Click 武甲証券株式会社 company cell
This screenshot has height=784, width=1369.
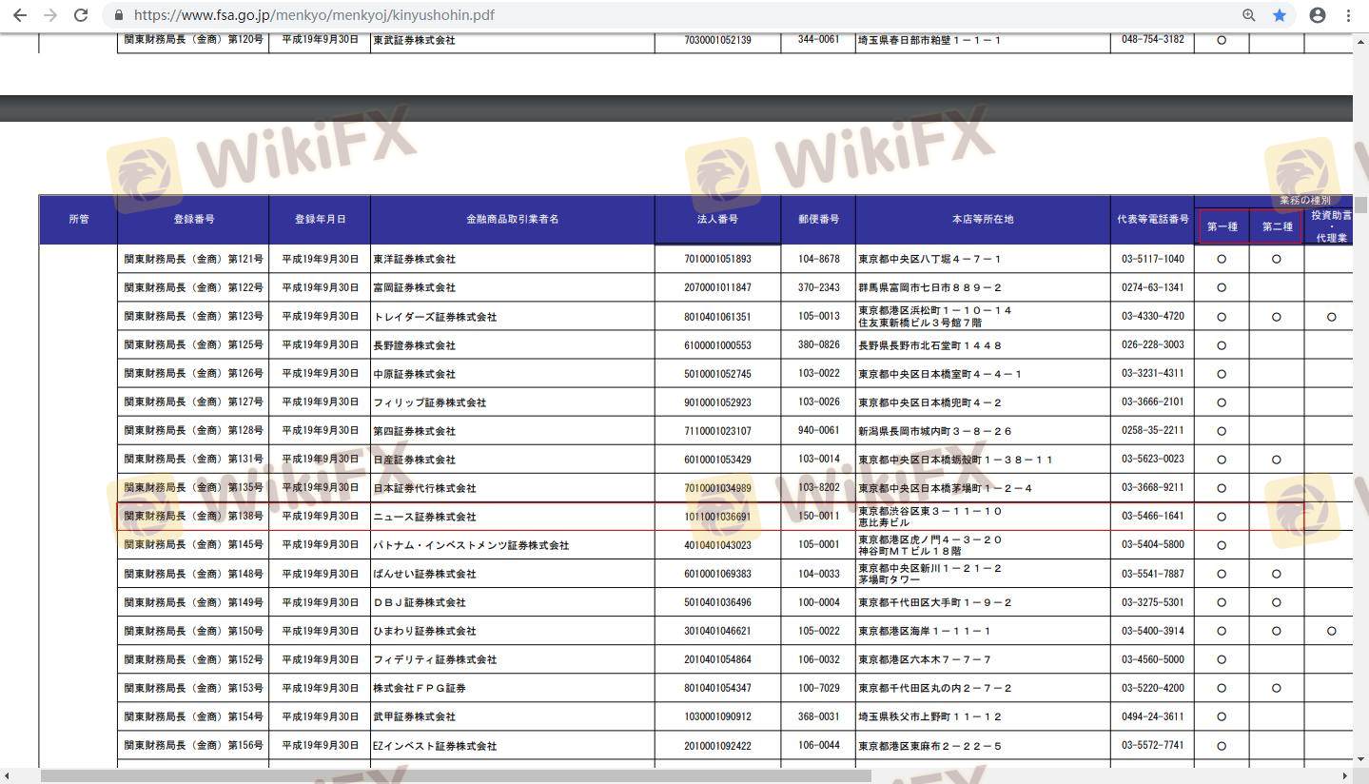(x=415, y=716)
